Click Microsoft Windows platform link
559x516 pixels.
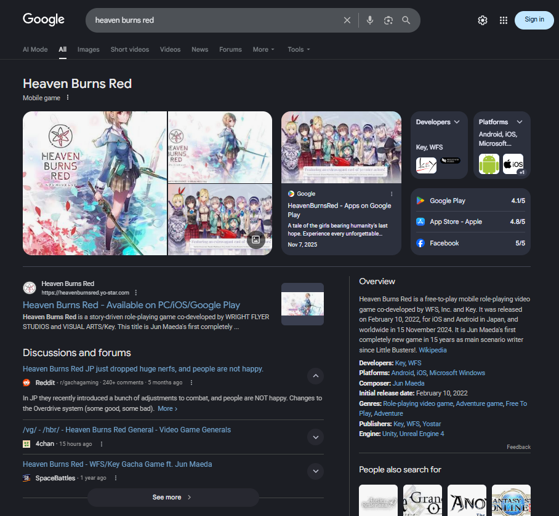coord(457,373)
